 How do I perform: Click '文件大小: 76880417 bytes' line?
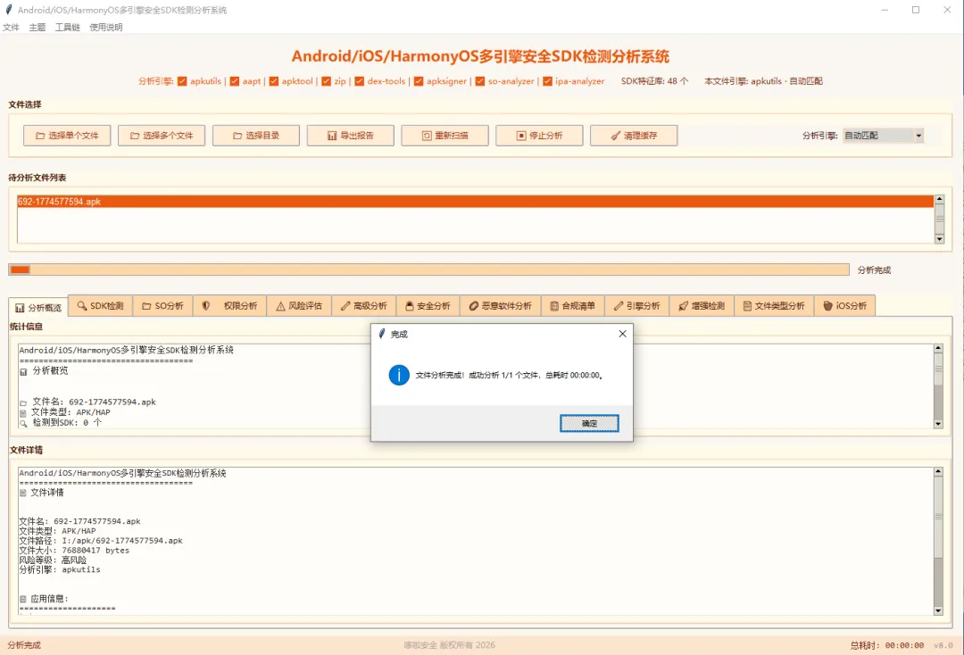(74, 551)
